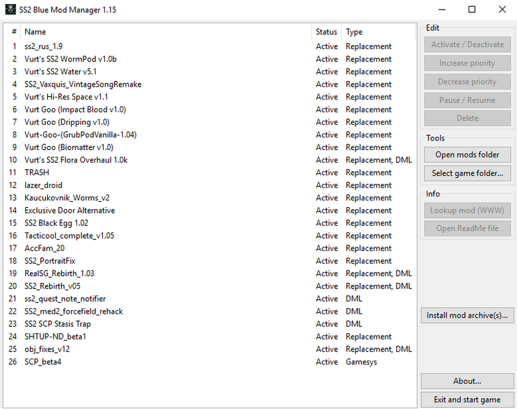The width and height of the screenshot is (517, 409).
Task: Select SS2_Vaxquis_VintageSongRemake mod
Action: click(209, 85)
